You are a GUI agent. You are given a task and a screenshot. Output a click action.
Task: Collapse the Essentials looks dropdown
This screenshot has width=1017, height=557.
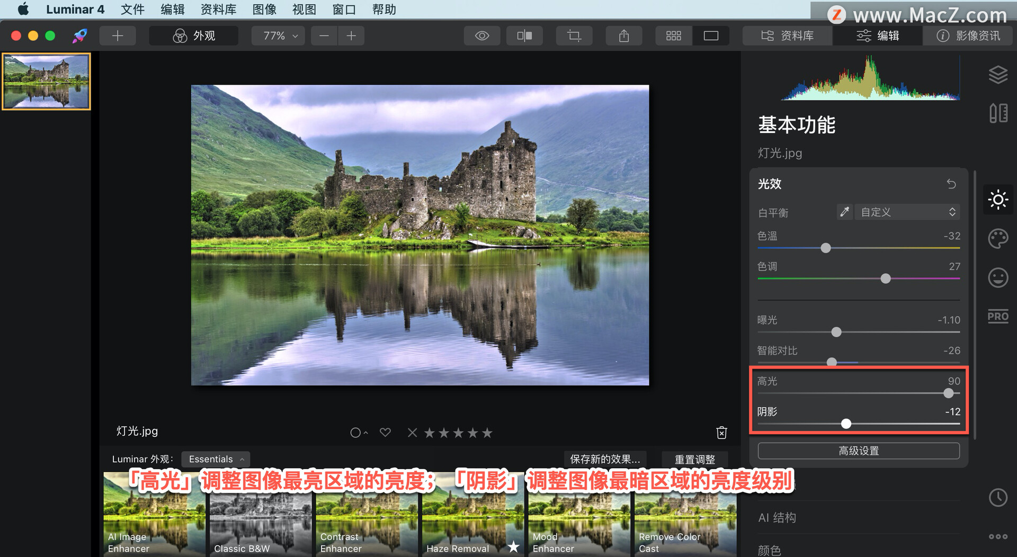(x=215, y=459)
